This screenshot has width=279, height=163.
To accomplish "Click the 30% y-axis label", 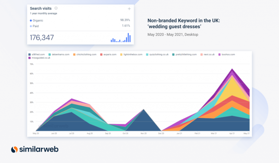I will pyautogui.click(x=32, y=102).
